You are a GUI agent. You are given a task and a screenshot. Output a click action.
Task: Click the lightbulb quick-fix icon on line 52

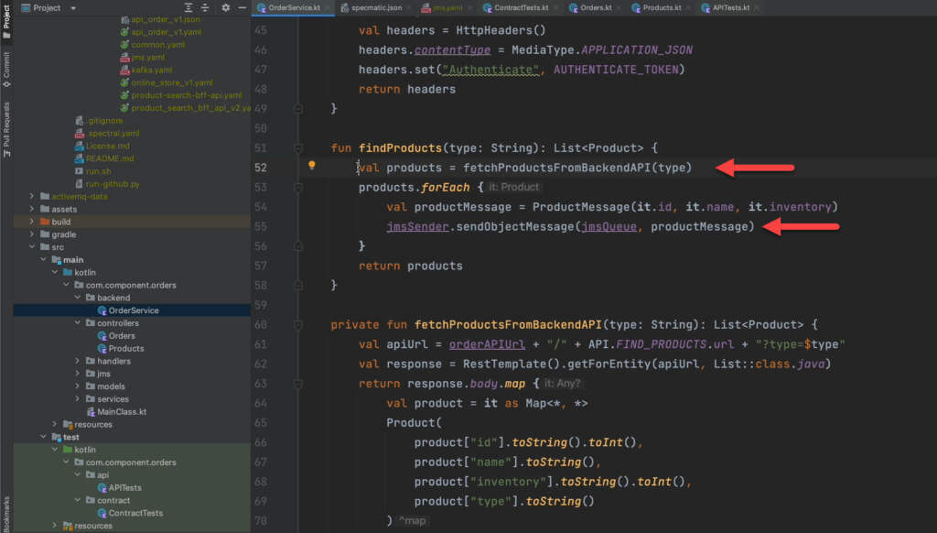coord(311,167)
